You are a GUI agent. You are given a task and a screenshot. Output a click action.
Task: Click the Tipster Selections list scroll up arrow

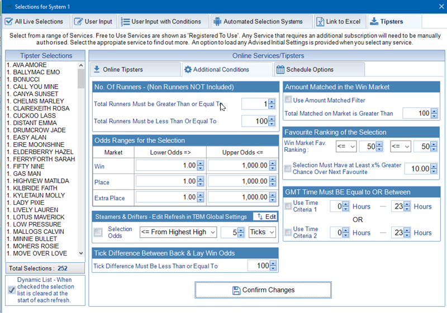pyautogui.click(x=81, y=65)
